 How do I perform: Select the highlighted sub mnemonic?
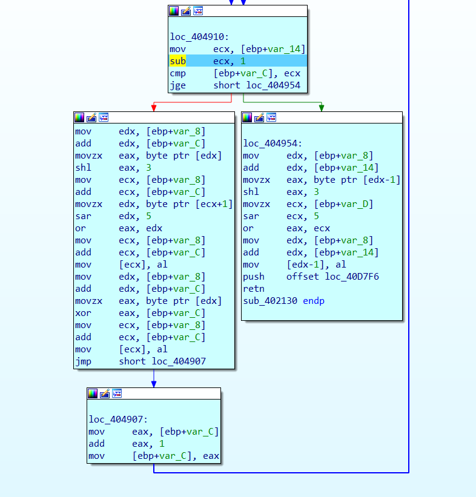click(x=177, y=61)
